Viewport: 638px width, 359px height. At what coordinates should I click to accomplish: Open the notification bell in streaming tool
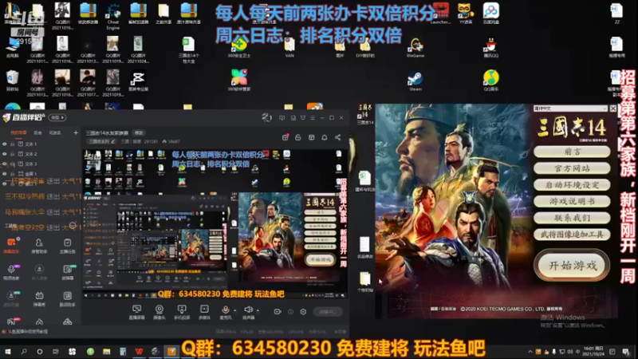tap(325, 137)
